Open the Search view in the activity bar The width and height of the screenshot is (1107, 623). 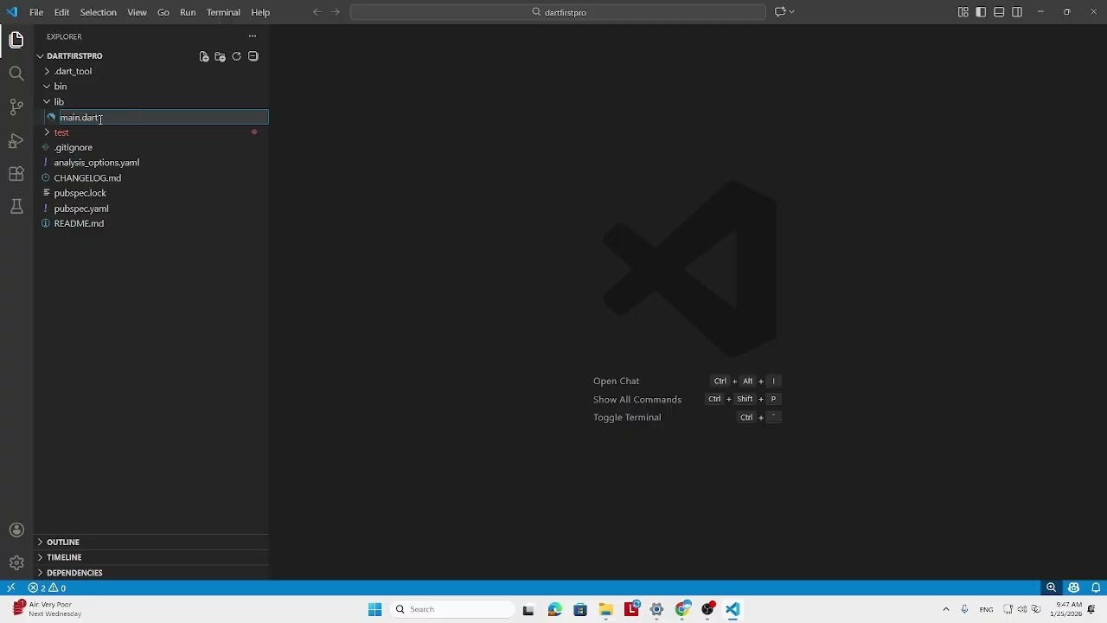tap(16, 74)
